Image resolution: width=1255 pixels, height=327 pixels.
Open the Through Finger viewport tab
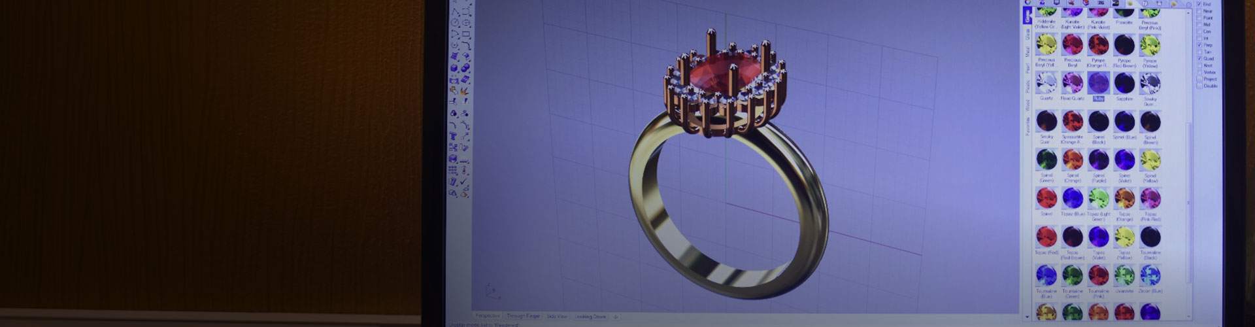point(524,316)
